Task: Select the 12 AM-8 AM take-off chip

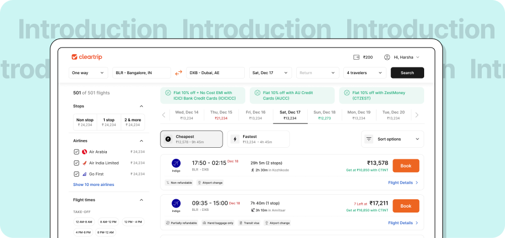Action: (85, 221)
